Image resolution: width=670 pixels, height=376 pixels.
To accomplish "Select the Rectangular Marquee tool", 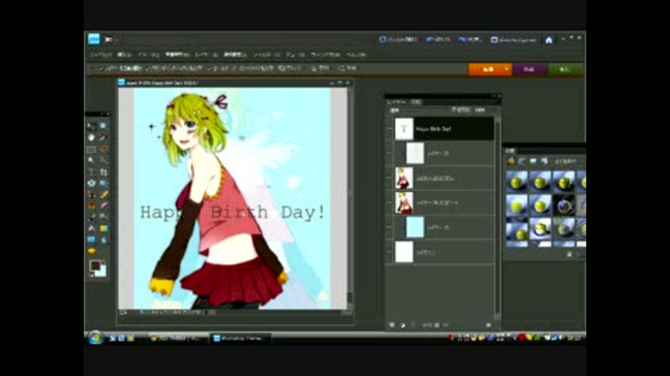I will click(x=91, y=149).
